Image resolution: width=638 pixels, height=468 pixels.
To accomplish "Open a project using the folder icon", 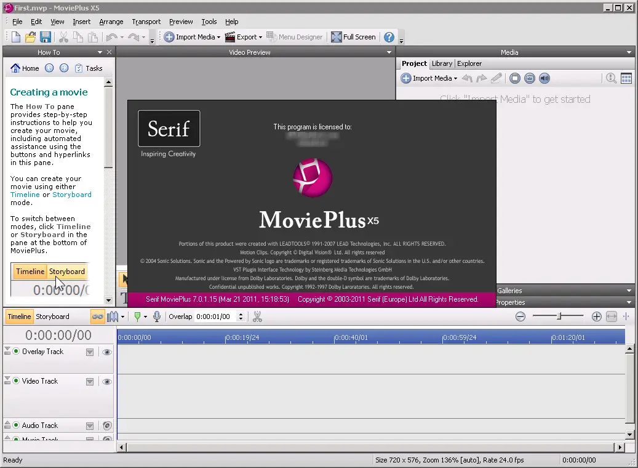I will tap(31, 37).
